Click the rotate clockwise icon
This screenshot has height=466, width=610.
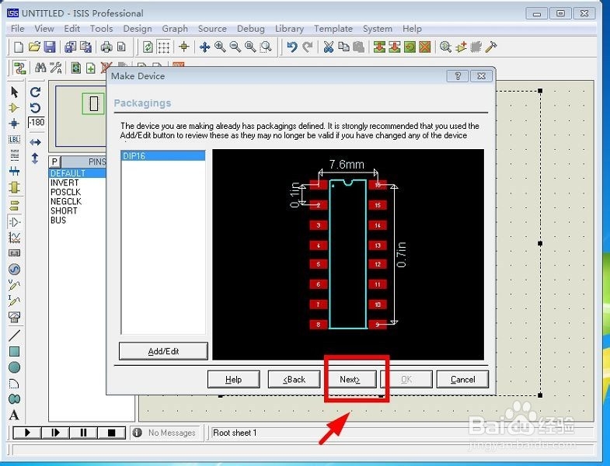click(36, 92)
